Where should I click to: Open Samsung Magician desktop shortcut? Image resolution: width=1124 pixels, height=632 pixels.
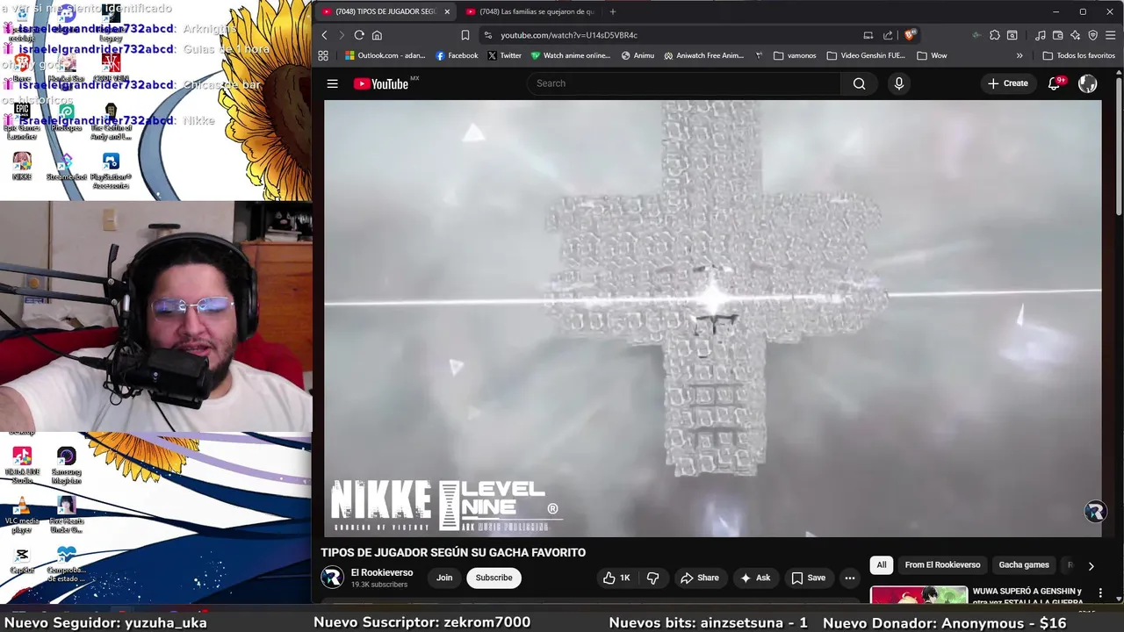coord(67,465)
